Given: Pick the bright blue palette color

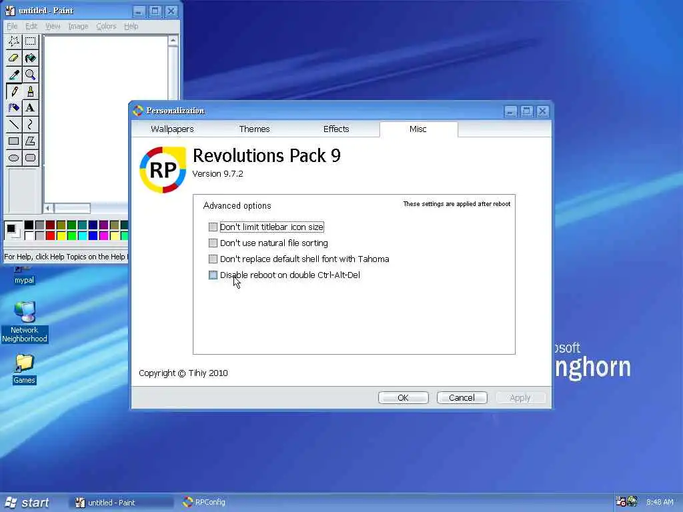Looking at the screenshot, I should click(93, 236).
